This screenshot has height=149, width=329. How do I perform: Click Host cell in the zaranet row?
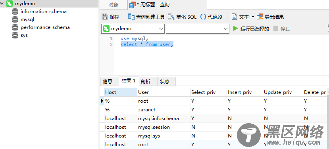tap(121, 110)
